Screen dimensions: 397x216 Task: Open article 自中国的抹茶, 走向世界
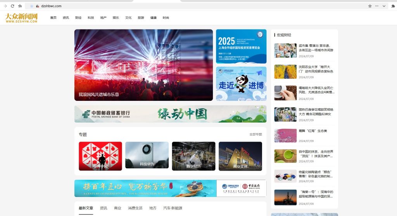(x=316, y=154)
